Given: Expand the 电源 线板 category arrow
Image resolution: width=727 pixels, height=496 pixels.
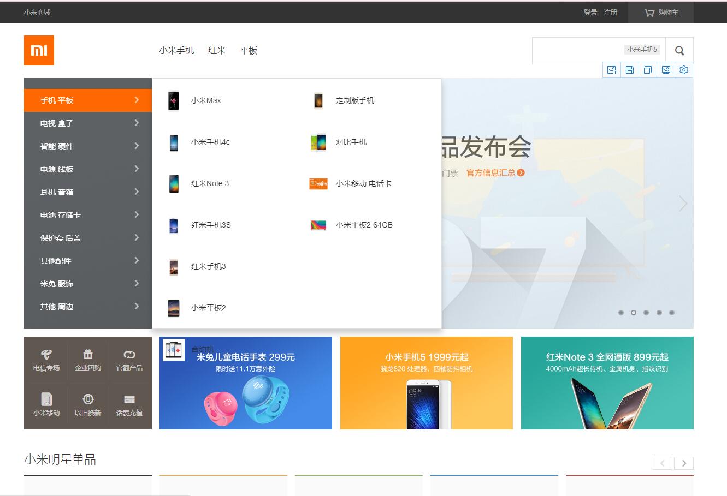Looking at the screenshot, I should pyautogui.click(x=137, y=169).
